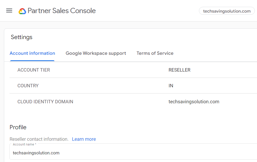Follow the Learn more link

tap(84, 139)
